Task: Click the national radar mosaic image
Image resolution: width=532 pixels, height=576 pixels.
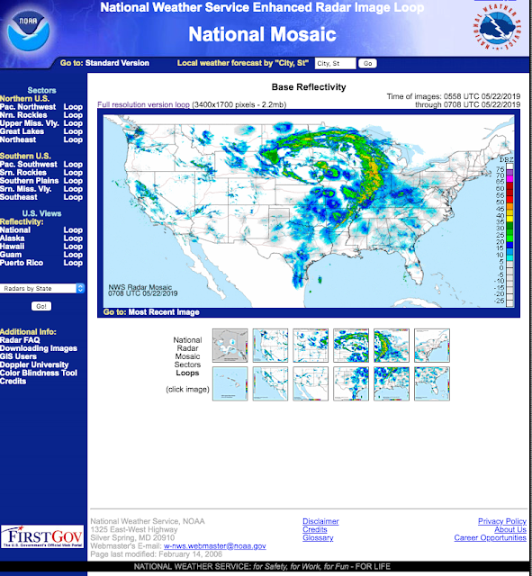Action: 309,211
